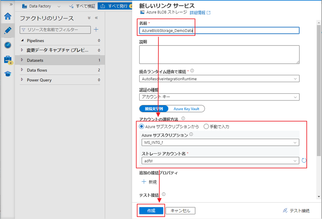Open the Home icon in left sidebar
322x219 pixels.
pos(8,16)
